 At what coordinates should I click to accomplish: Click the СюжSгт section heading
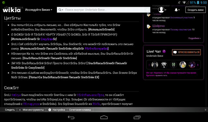[11, 88]
